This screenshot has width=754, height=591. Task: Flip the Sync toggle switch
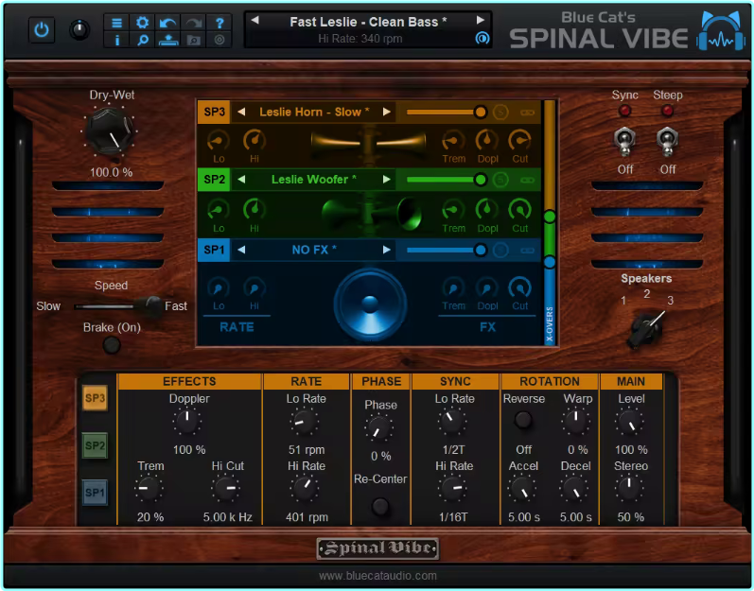click(624, 142)
